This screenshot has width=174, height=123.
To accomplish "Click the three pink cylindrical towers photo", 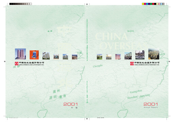I will pos(20,54).
